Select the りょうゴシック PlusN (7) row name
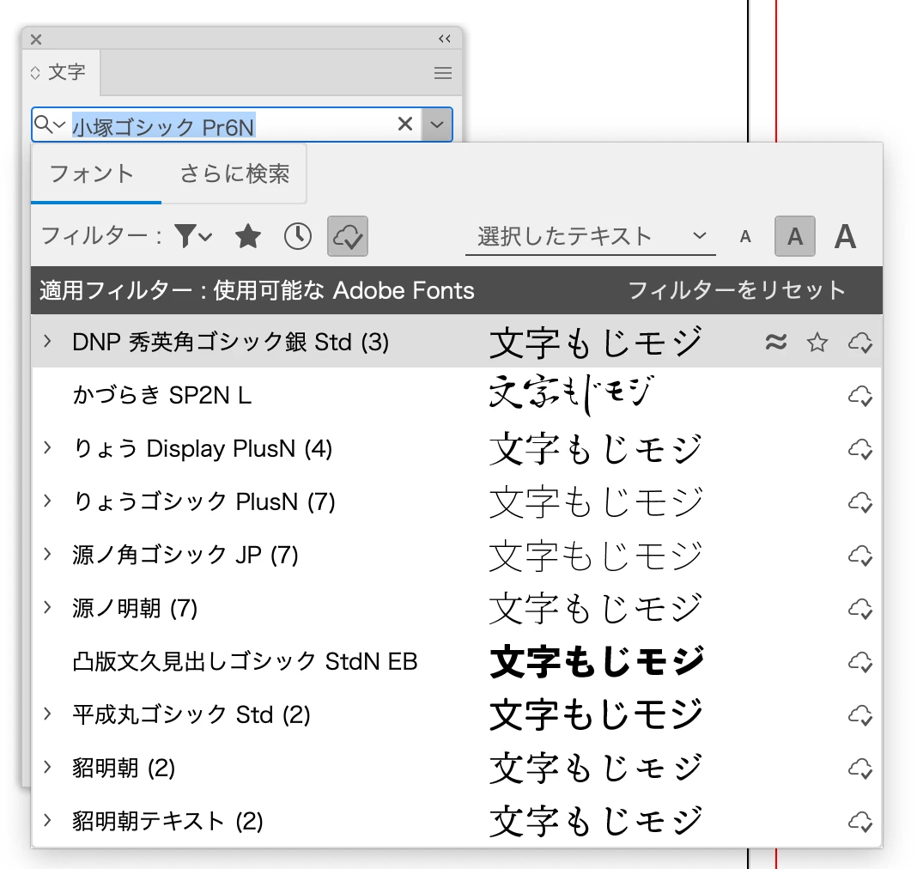917x869 pixels. coord(204,501)
